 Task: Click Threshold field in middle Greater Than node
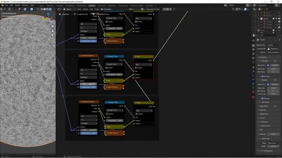click(x=114, y=75)
